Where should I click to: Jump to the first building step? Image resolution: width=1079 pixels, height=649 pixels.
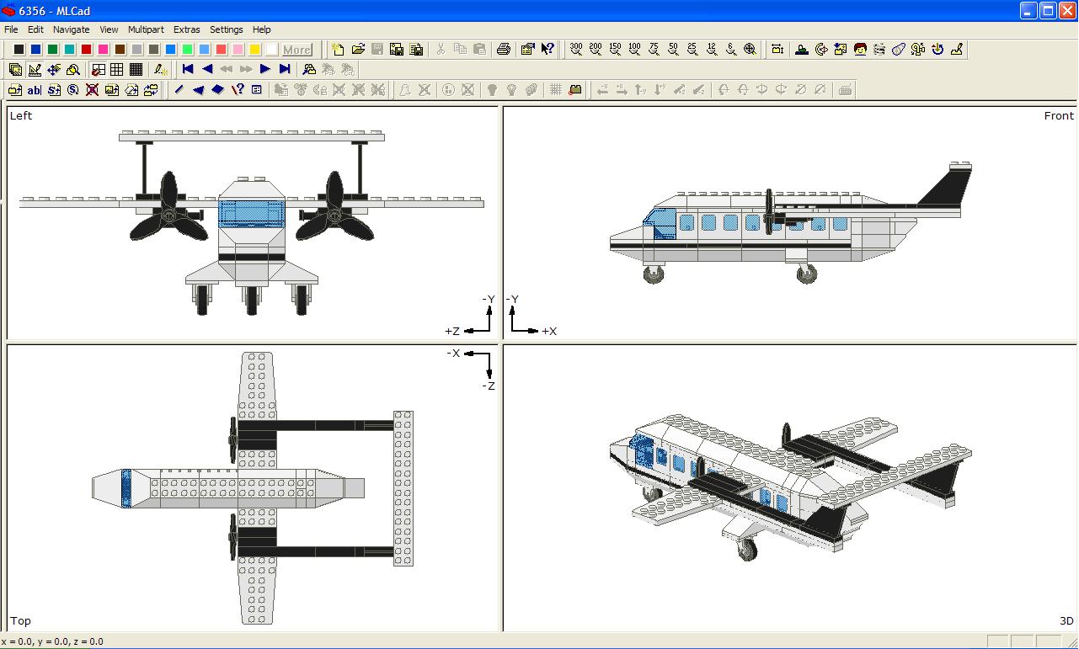(188, 70)
